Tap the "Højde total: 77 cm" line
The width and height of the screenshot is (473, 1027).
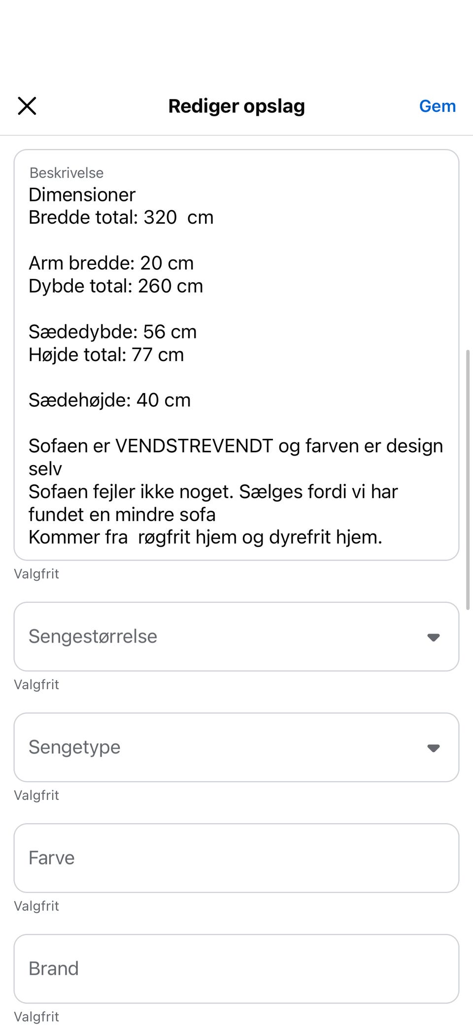(106, 355)
